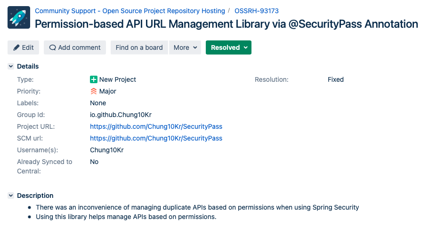Collapse the Details section
437x235 pixels.
click(11, 66)
